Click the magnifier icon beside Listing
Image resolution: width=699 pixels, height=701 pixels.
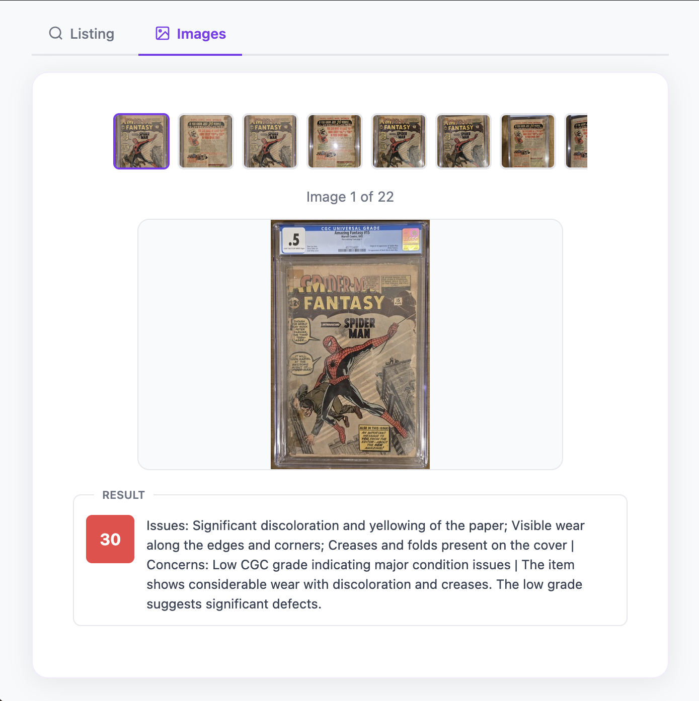click(56, 33)
